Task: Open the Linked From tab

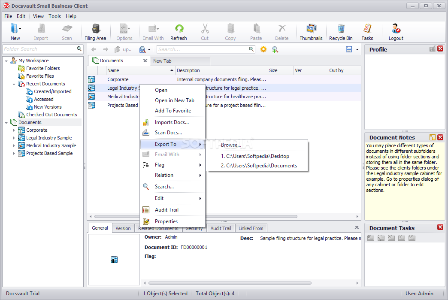Action: [x=251, y=228]
